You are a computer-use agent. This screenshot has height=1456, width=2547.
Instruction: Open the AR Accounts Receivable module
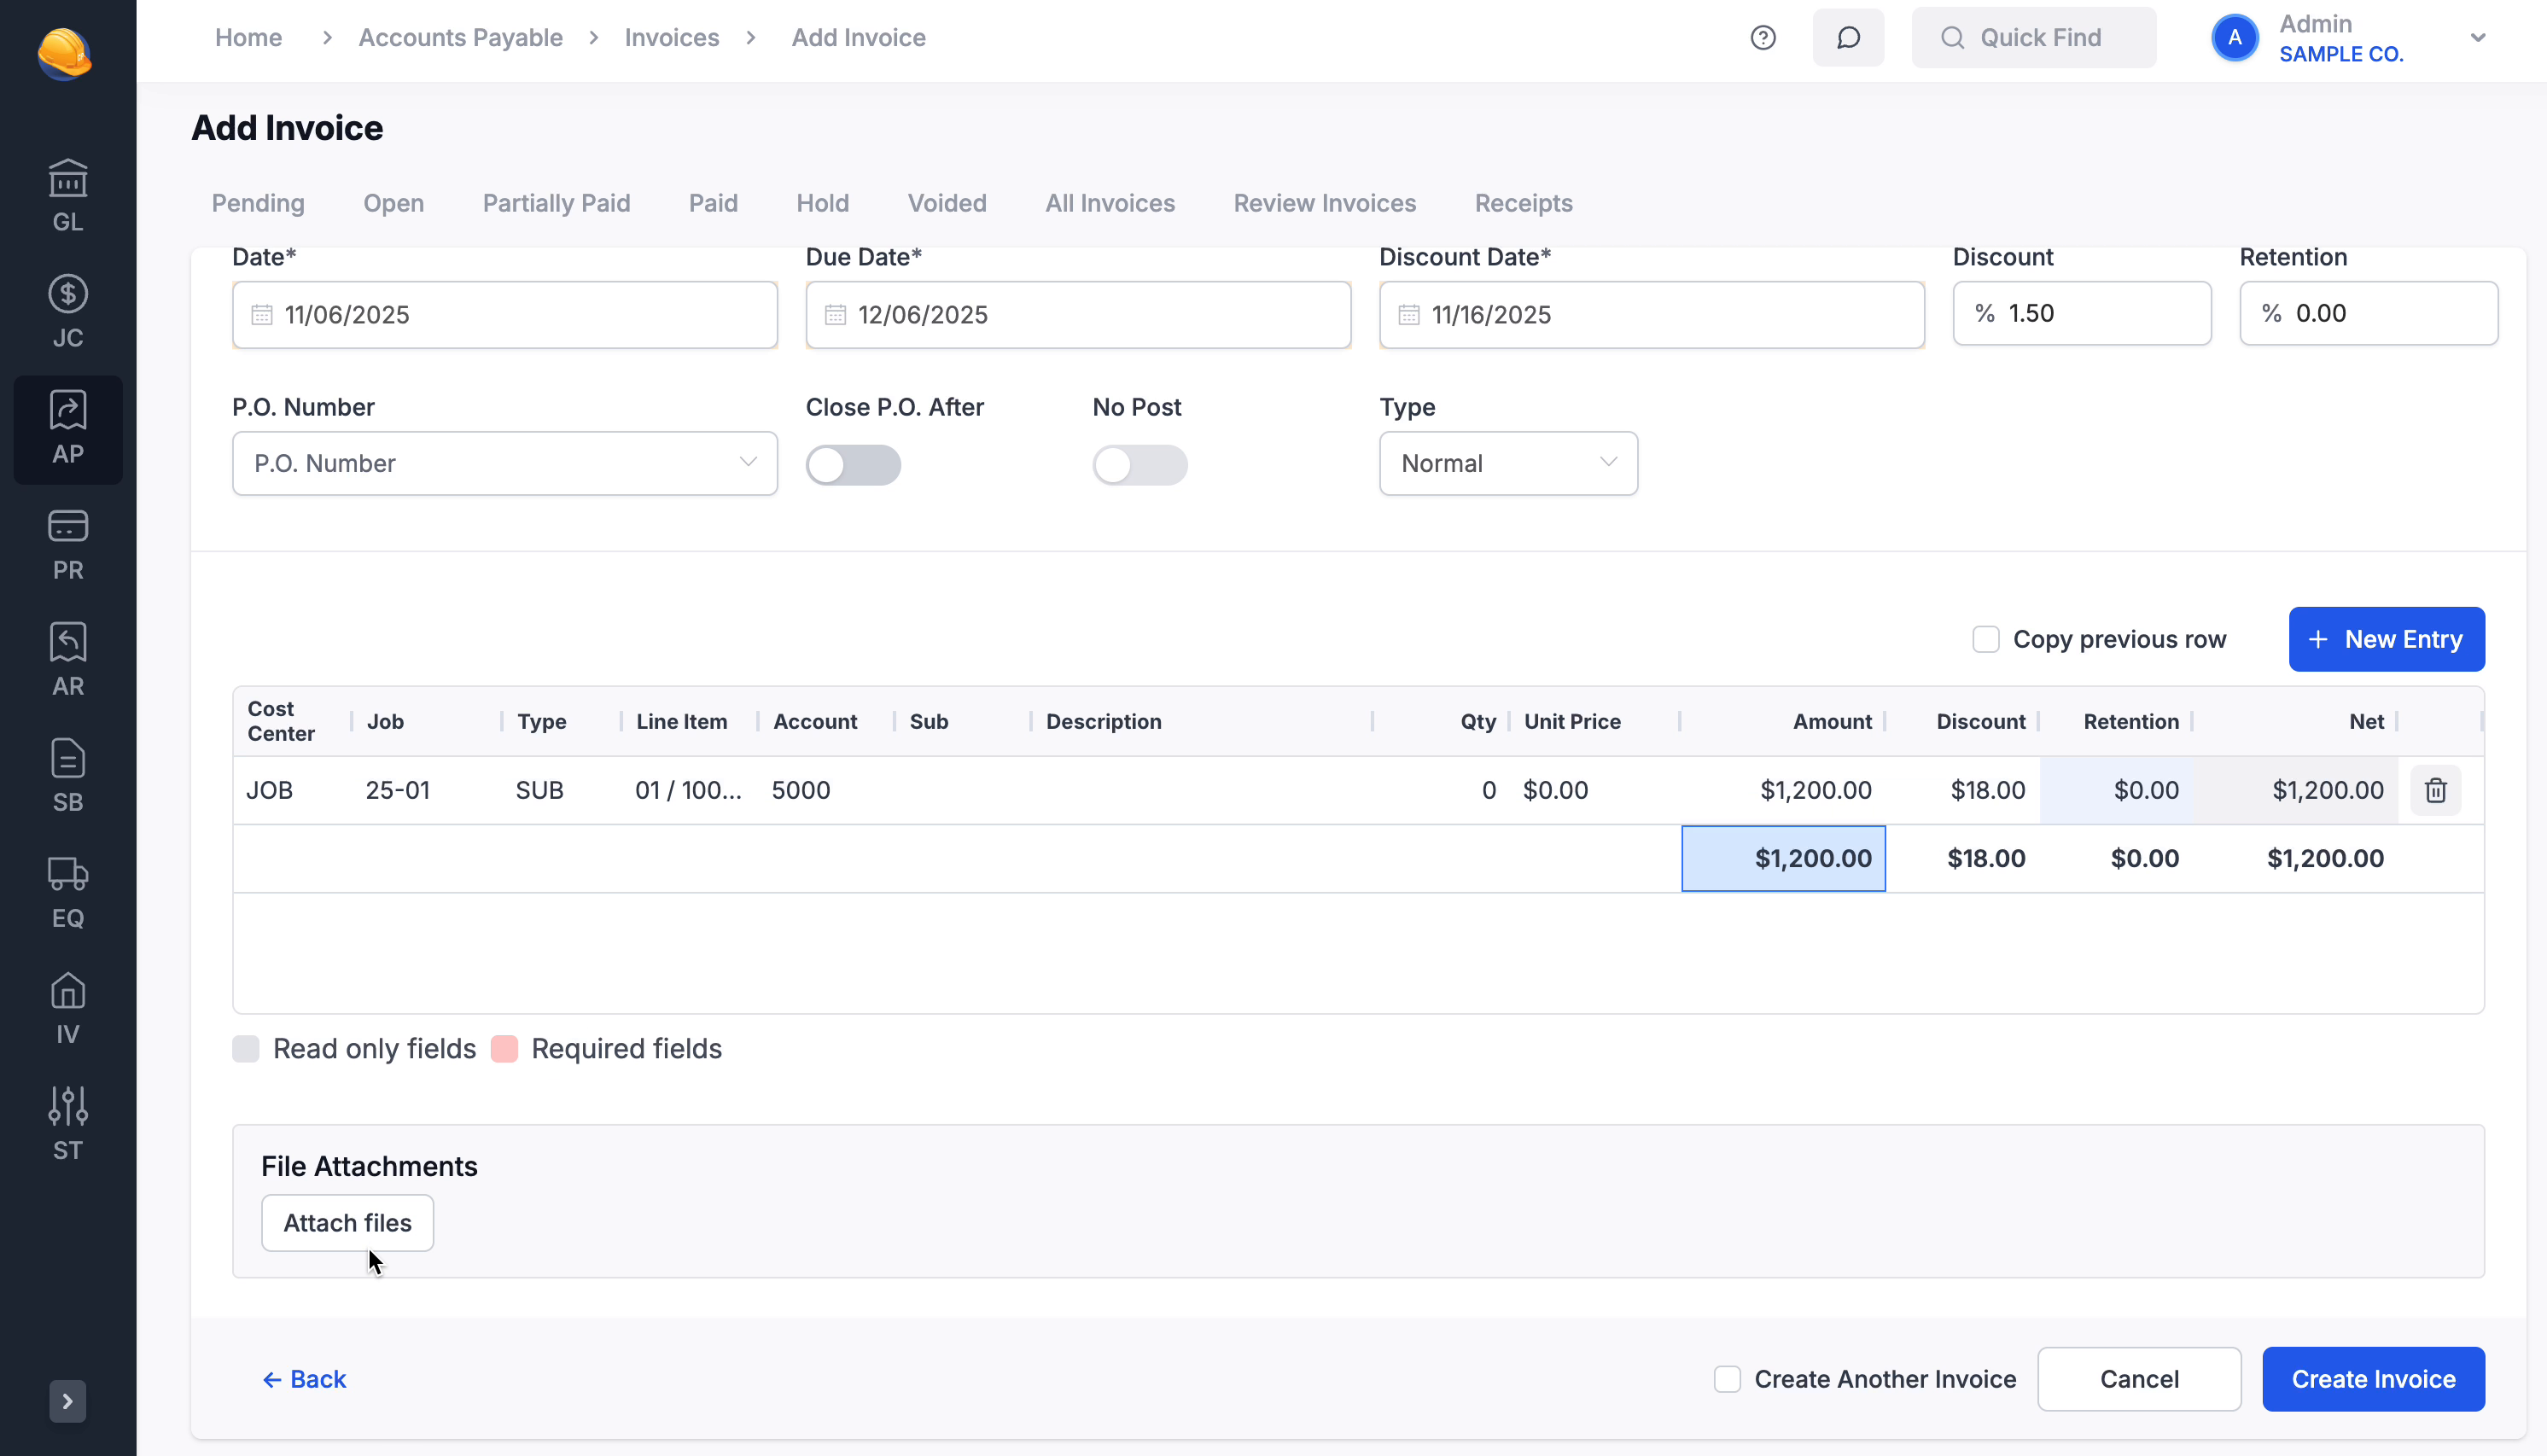point(67,657)
